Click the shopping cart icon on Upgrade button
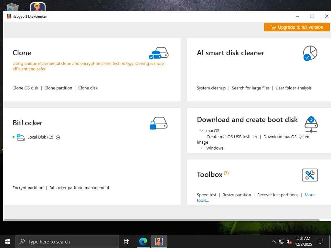Screen dimensions: 331x248 273,27
